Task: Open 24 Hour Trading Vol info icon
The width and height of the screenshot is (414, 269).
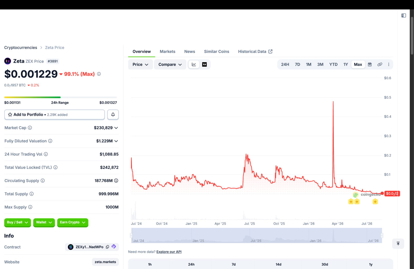Action: 46,154
